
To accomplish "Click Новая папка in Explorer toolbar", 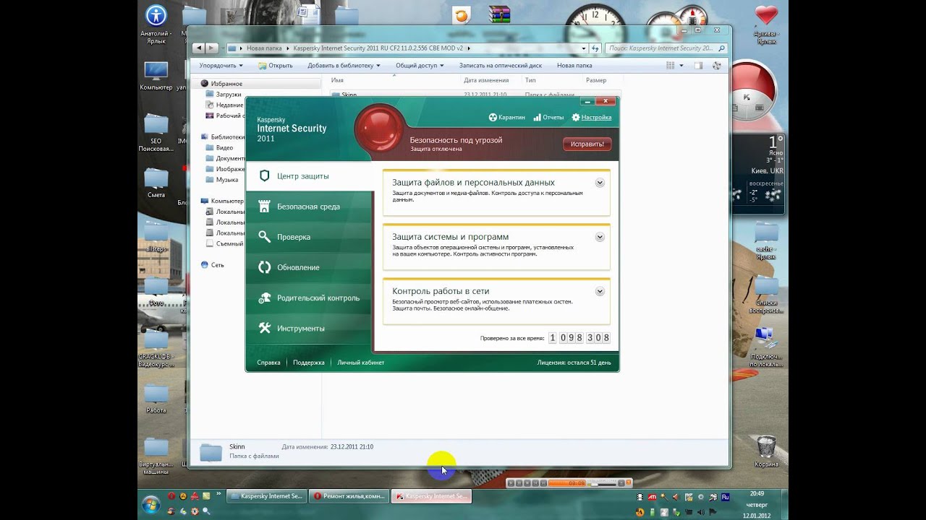I will point(574,66).
